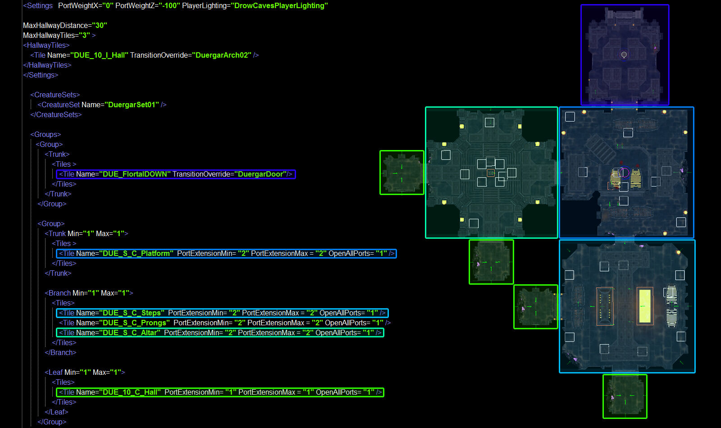Viewport: 721px width, 428px height.
Task: Select the CreatureSet Name="DuergarSet01" line
Action: 102,105
